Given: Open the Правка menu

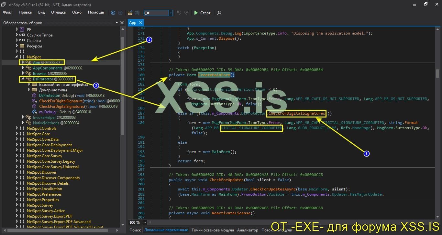Looking at the screenshot, I should pyautogui.click(x=25, y=12).
